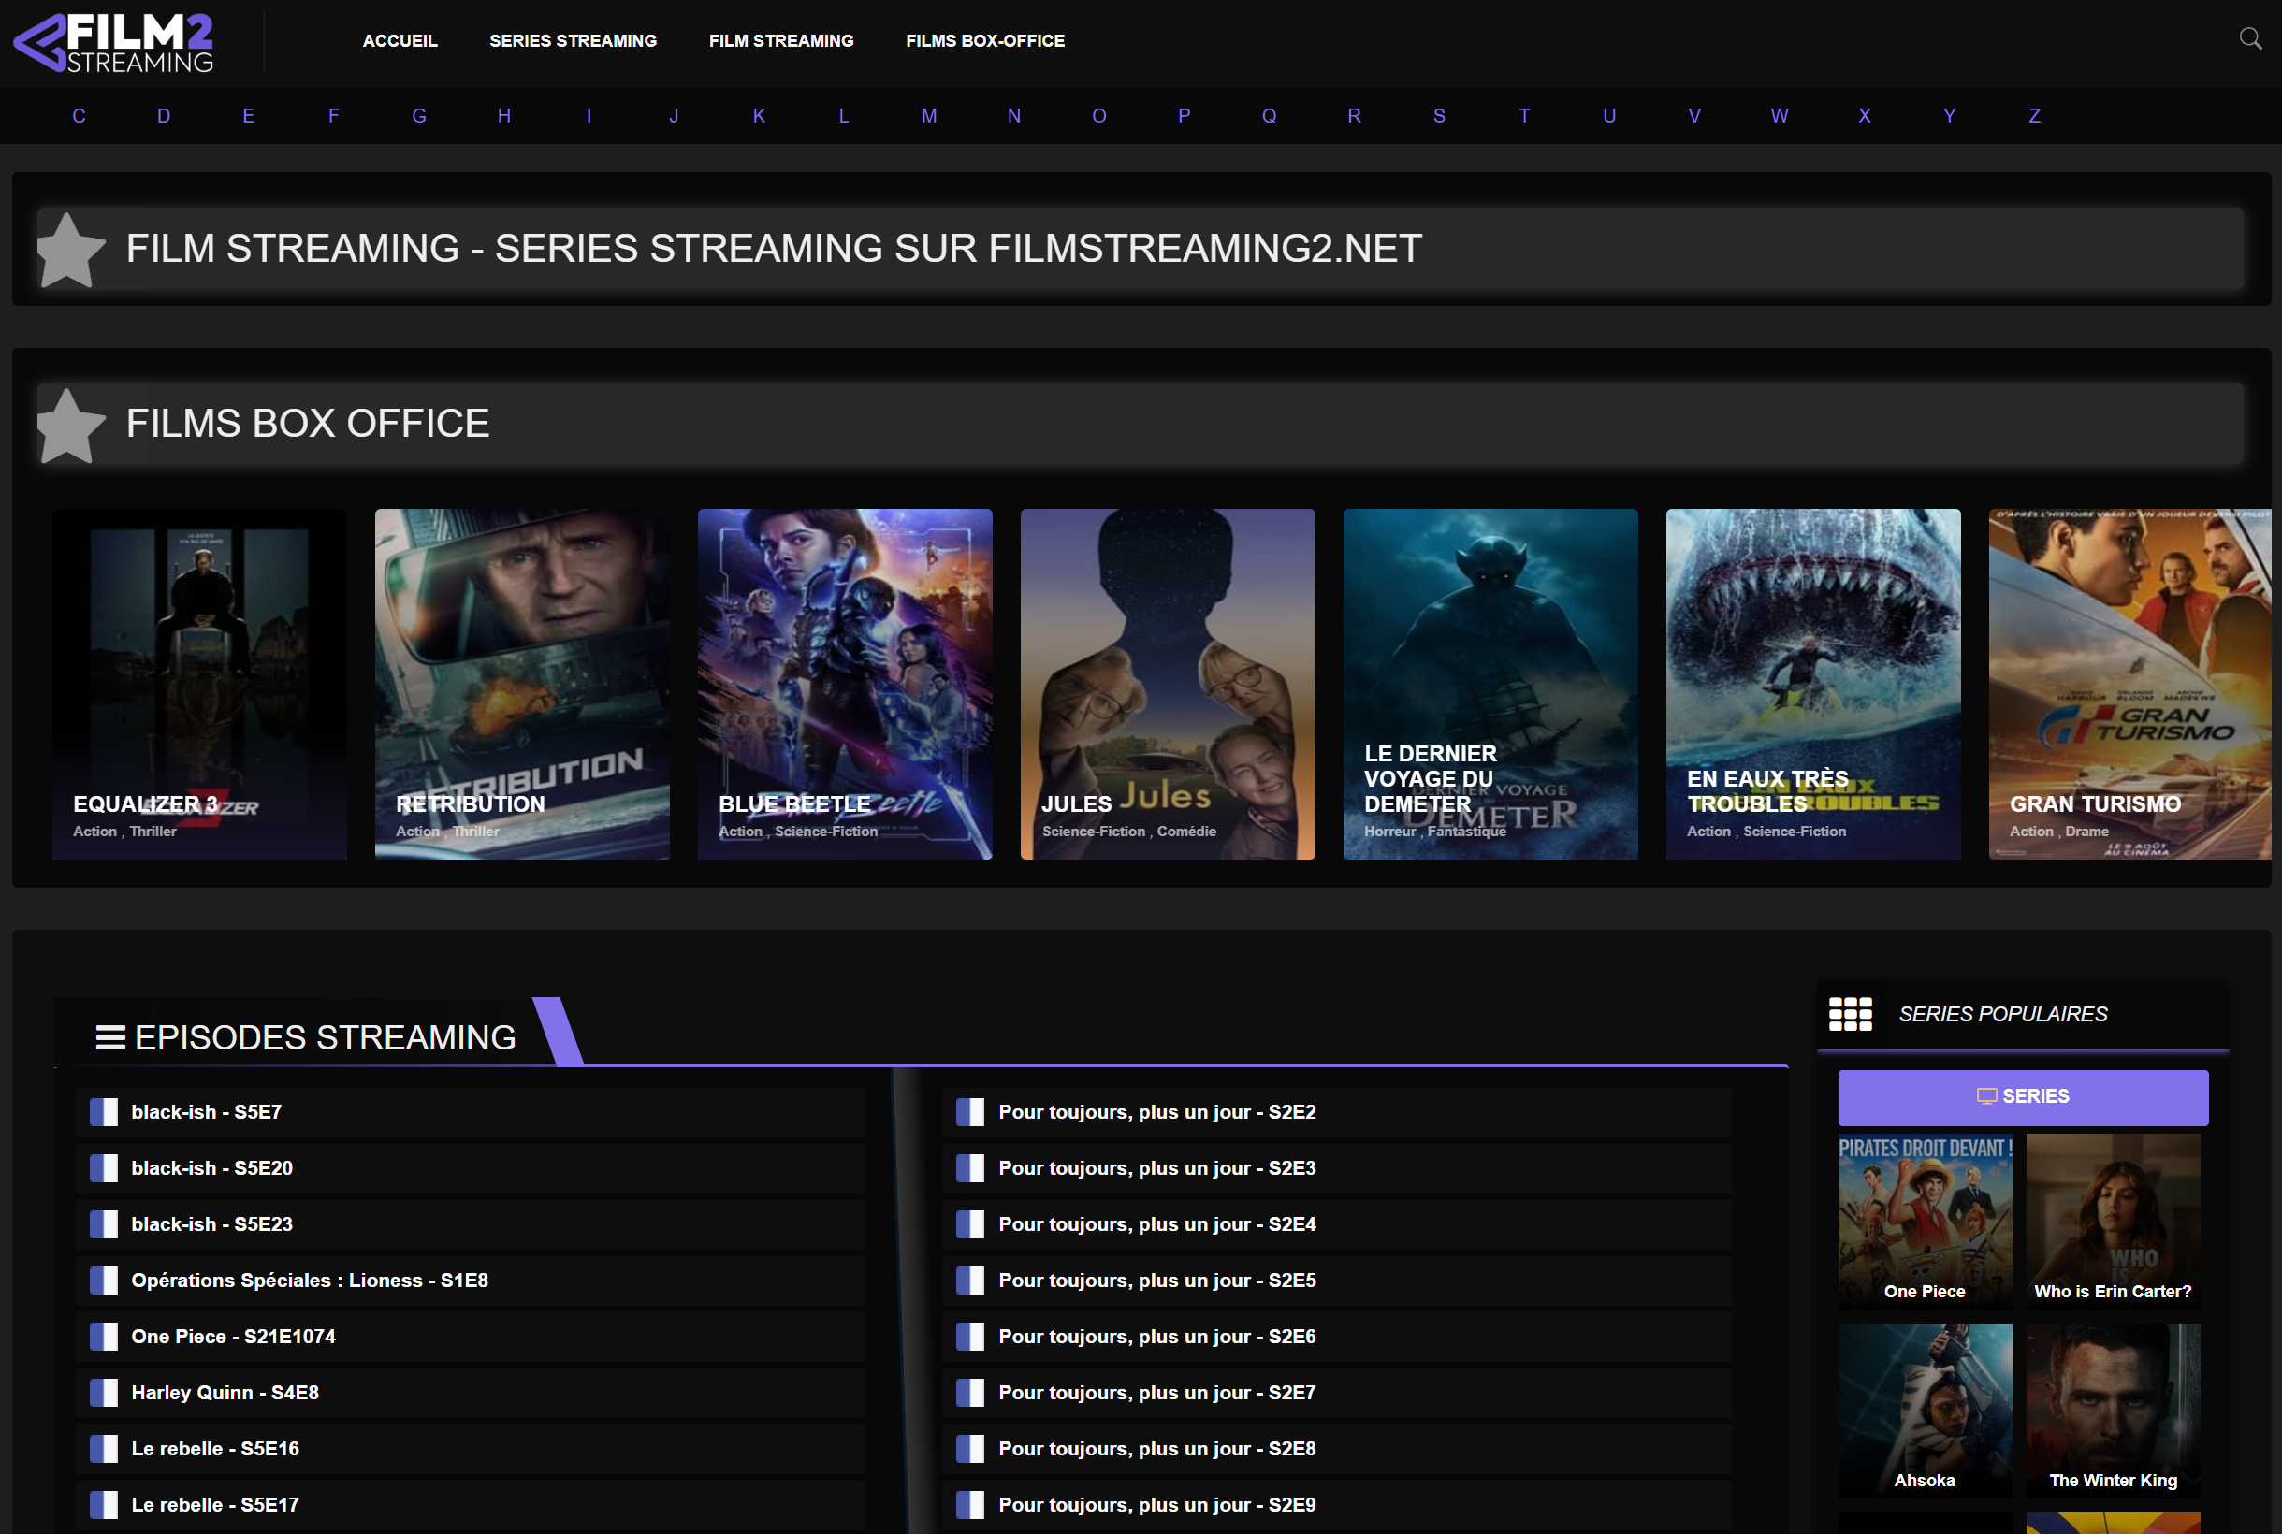Filter titles by letter M
Viewport: 2282px width, 1534px height.
point(929,115)
